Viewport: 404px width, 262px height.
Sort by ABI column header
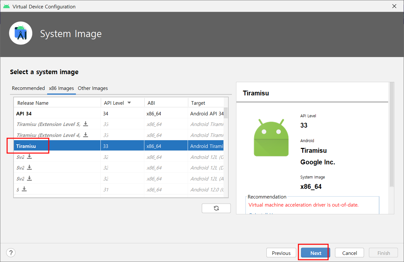point(166,103)
